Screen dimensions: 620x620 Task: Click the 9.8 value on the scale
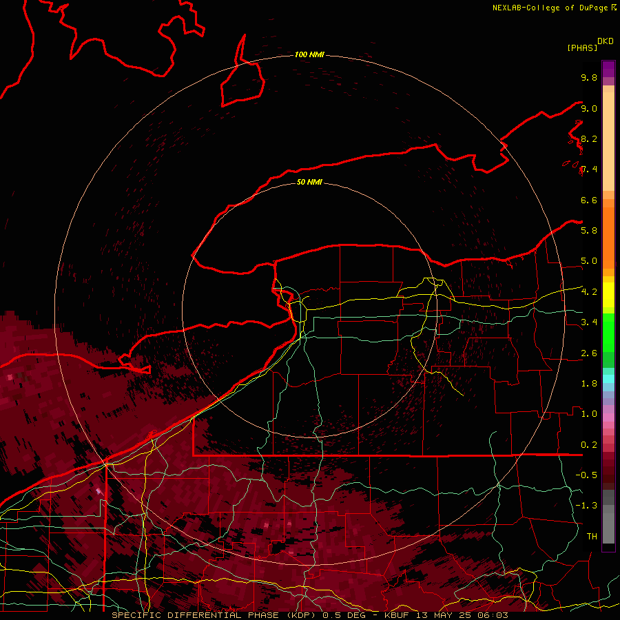click(589, 77)
